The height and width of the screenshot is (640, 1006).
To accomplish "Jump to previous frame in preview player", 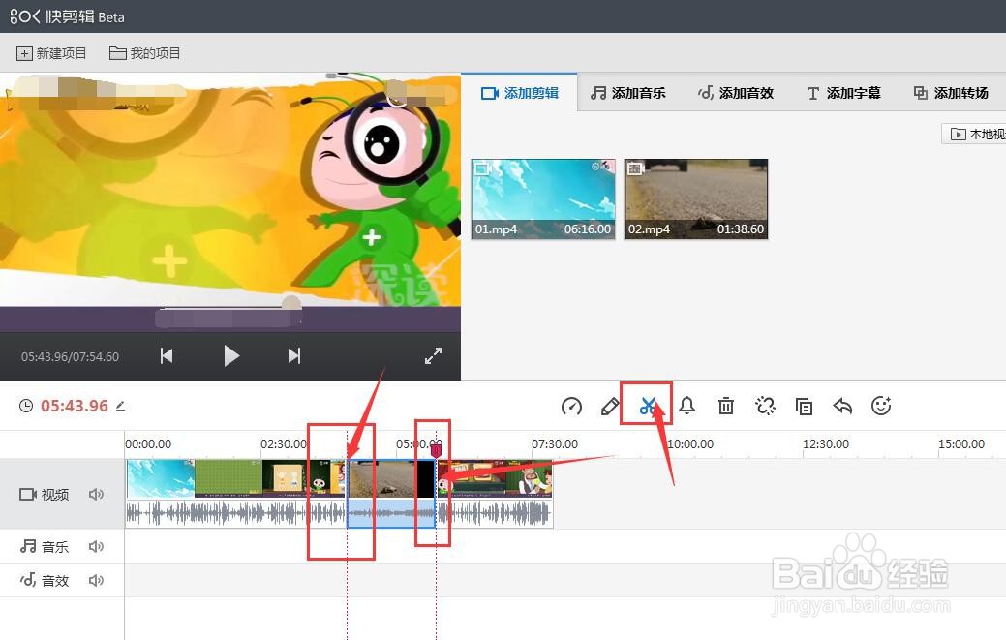I will [x=167, y=356].
